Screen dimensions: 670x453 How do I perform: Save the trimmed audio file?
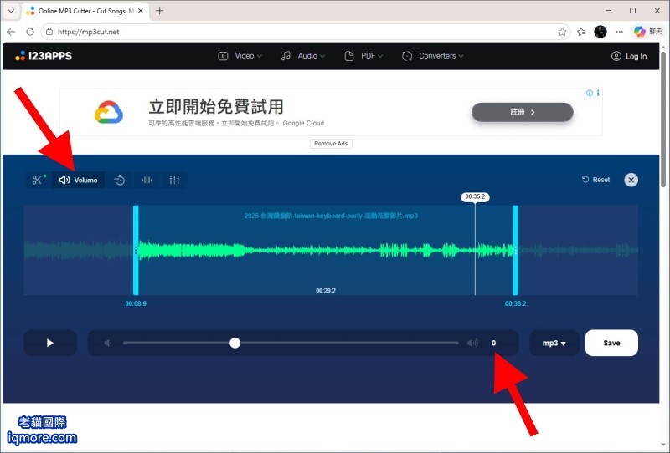click(611, 343)
